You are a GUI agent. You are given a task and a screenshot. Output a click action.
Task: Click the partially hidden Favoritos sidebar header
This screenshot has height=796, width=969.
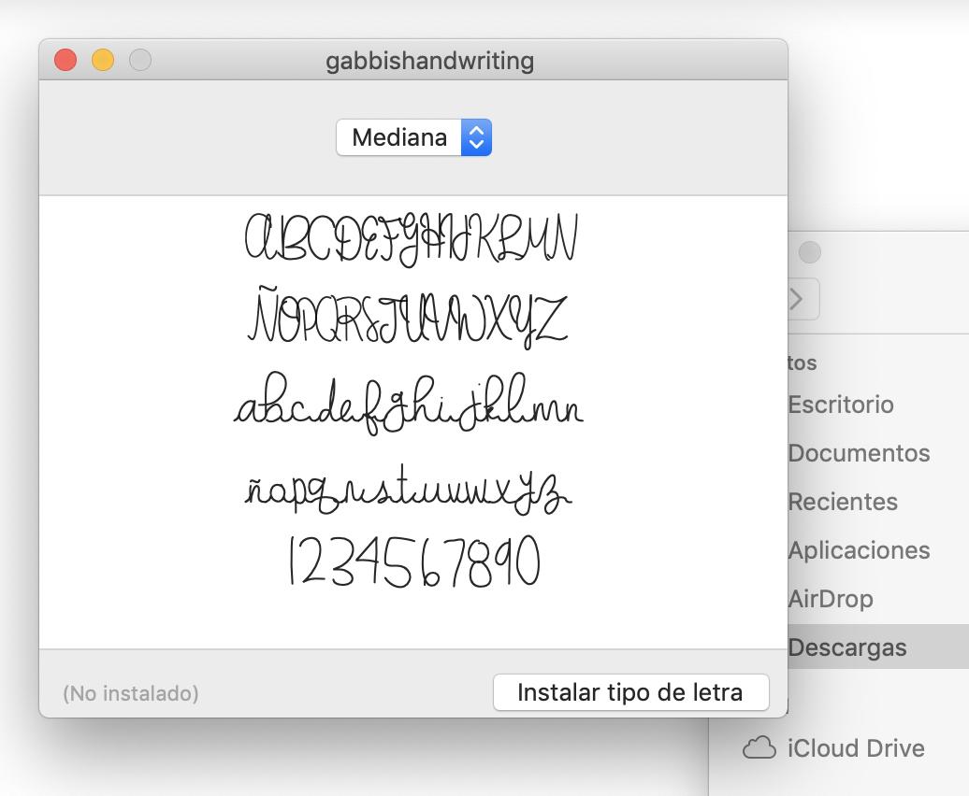coord(803,362)
